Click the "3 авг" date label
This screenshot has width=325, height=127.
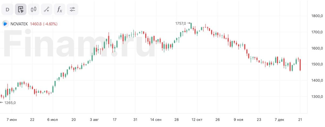pos(94,119)
